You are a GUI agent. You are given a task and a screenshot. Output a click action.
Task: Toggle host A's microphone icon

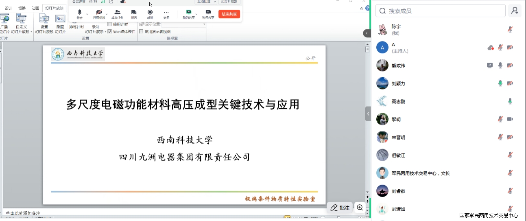tap(500, 48)
